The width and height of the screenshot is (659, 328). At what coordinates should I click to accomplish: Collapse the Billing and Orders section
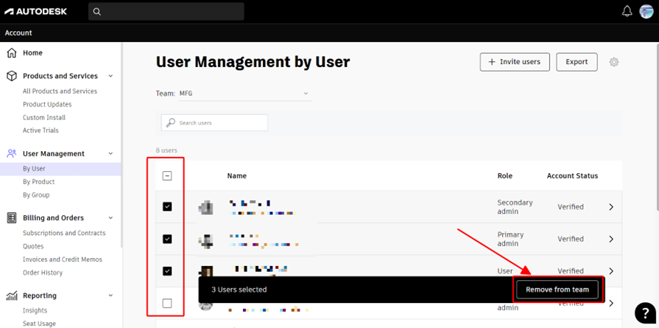pyautogui.click(x=110, y=218)
